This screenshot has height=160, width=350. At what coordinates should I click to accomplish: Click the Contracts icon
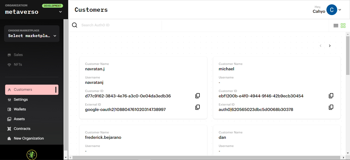[9, 129]
